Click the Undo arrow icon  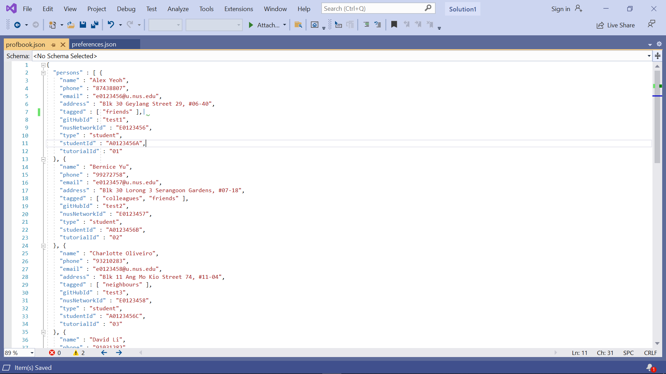pos(111,25)
